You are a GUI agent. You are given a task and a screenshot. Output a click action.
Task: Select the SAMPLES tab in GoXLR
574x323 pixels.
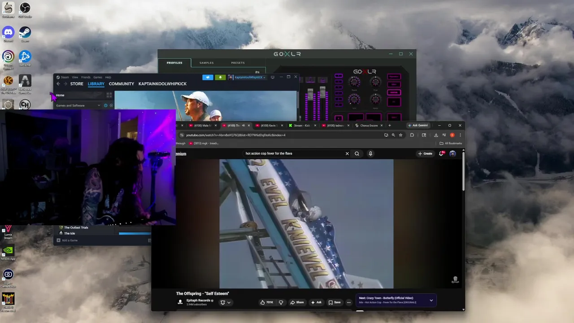point(206,63)
